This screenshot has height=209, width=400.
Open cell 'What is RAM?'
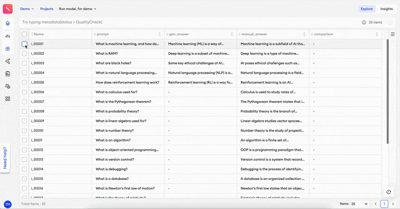tap(128, 53)
